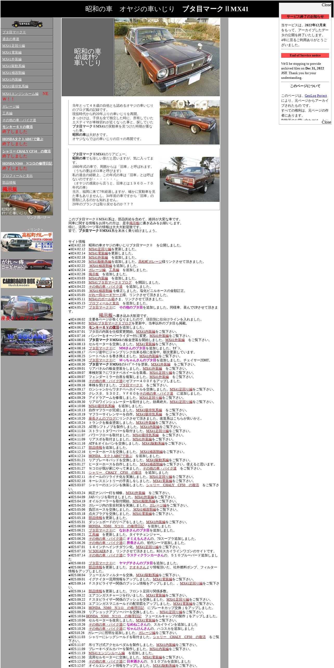
Task: Close the notice panel using the upper Close
Action: pyautogui.click(x=326, y=5)
